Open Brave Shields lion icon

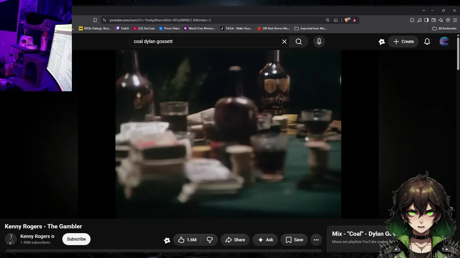point(346,20)
